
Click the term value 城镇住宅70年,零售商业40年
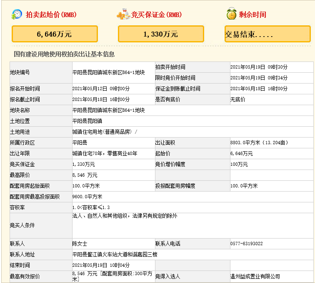105,153
